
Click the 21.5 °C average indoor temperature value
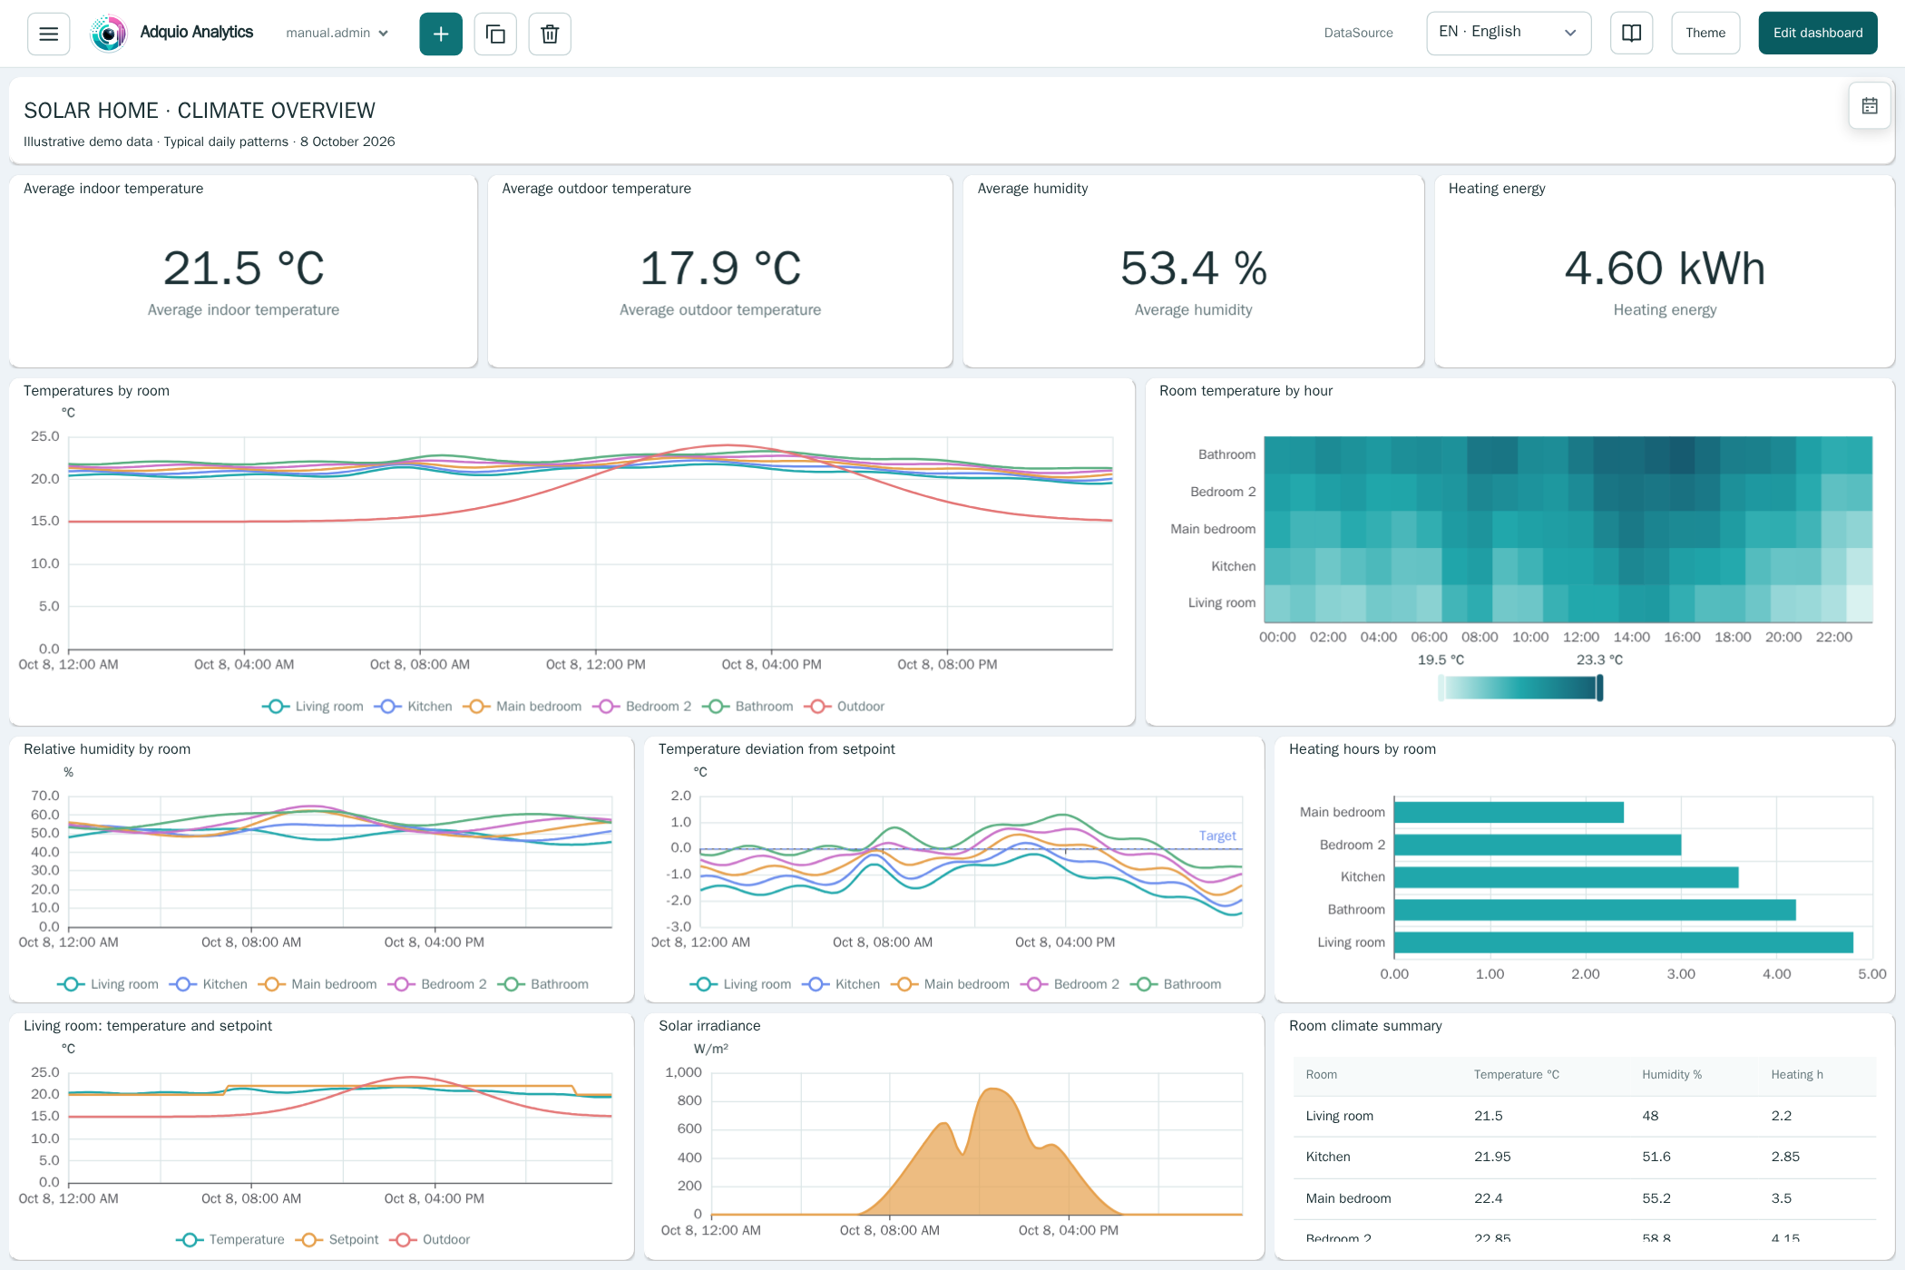pos(243,269)
